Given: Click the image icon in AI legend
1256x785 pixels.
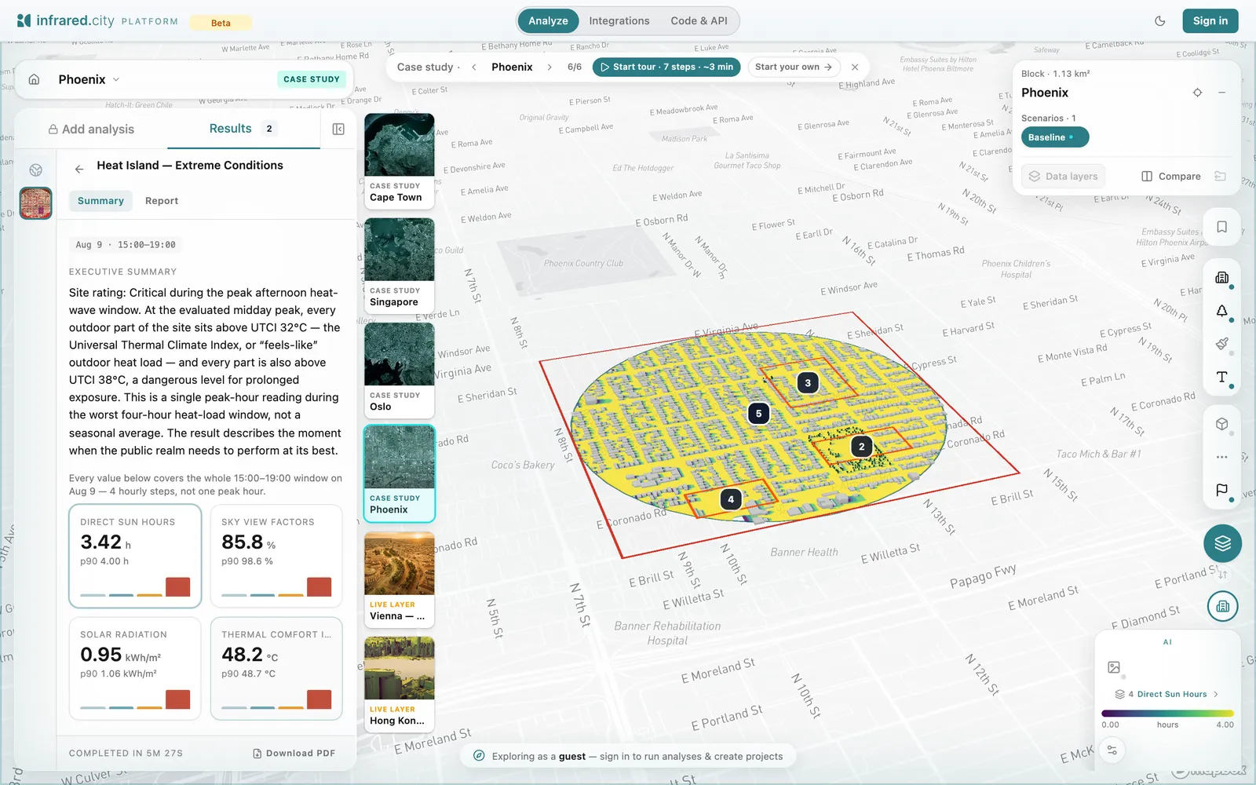Looking at the screenshot, I should tap(1113, 667).
